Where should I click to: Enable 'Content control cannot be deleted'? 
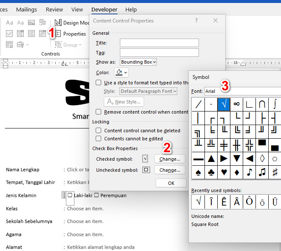99,131
